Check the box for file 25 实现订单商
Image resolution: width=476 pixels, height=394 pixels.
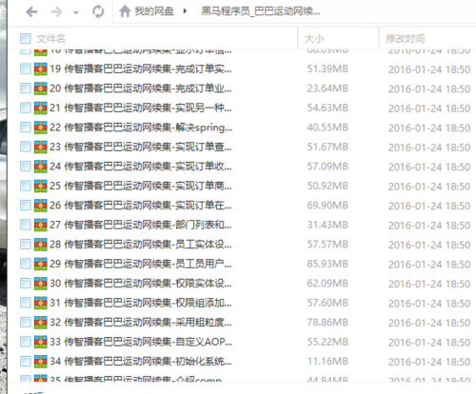click(26, 186)
